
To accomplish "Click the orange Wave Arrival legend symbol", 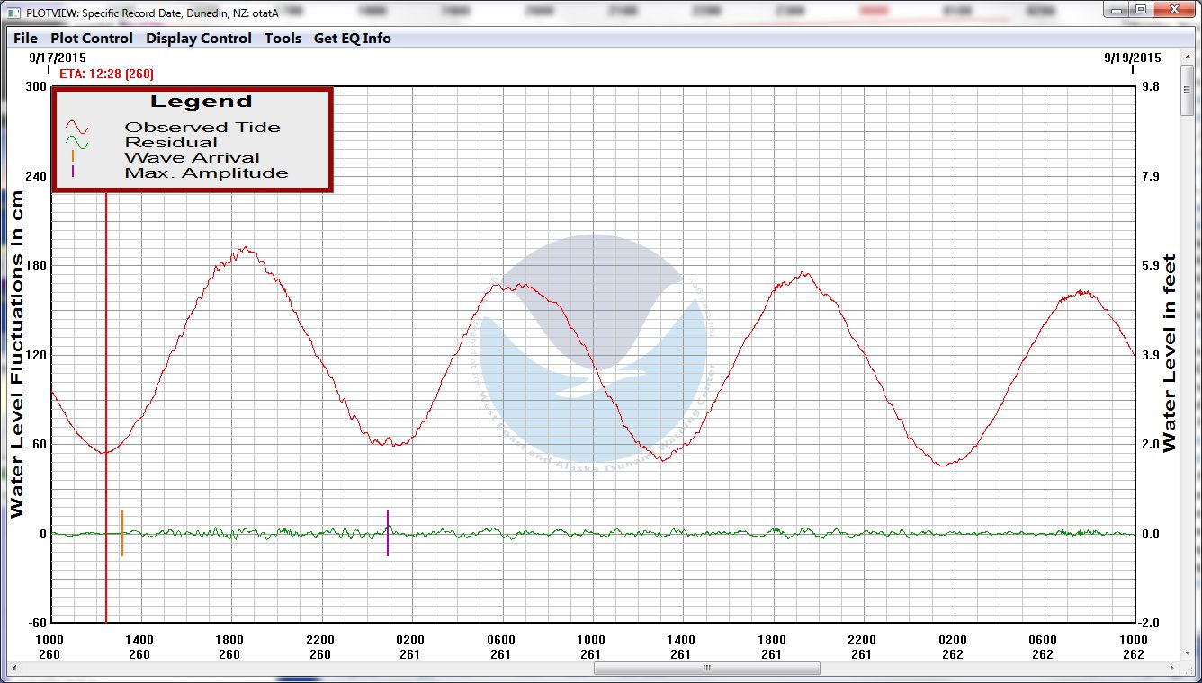I will click(73, 157).
